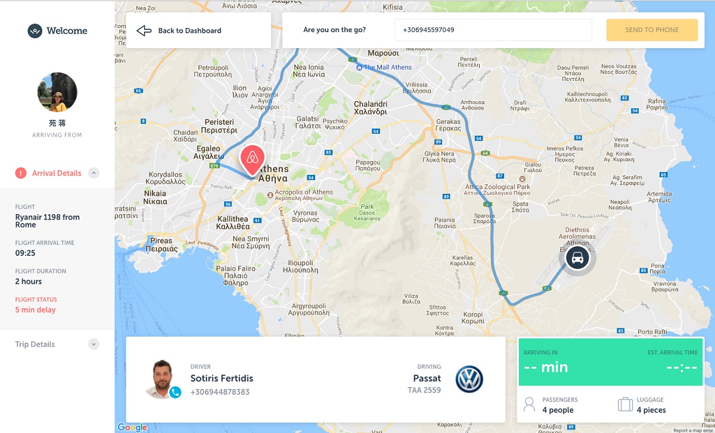Click the luggage suitcase icon
Viewport: 715px width, 433px height.
pos(625,405)
